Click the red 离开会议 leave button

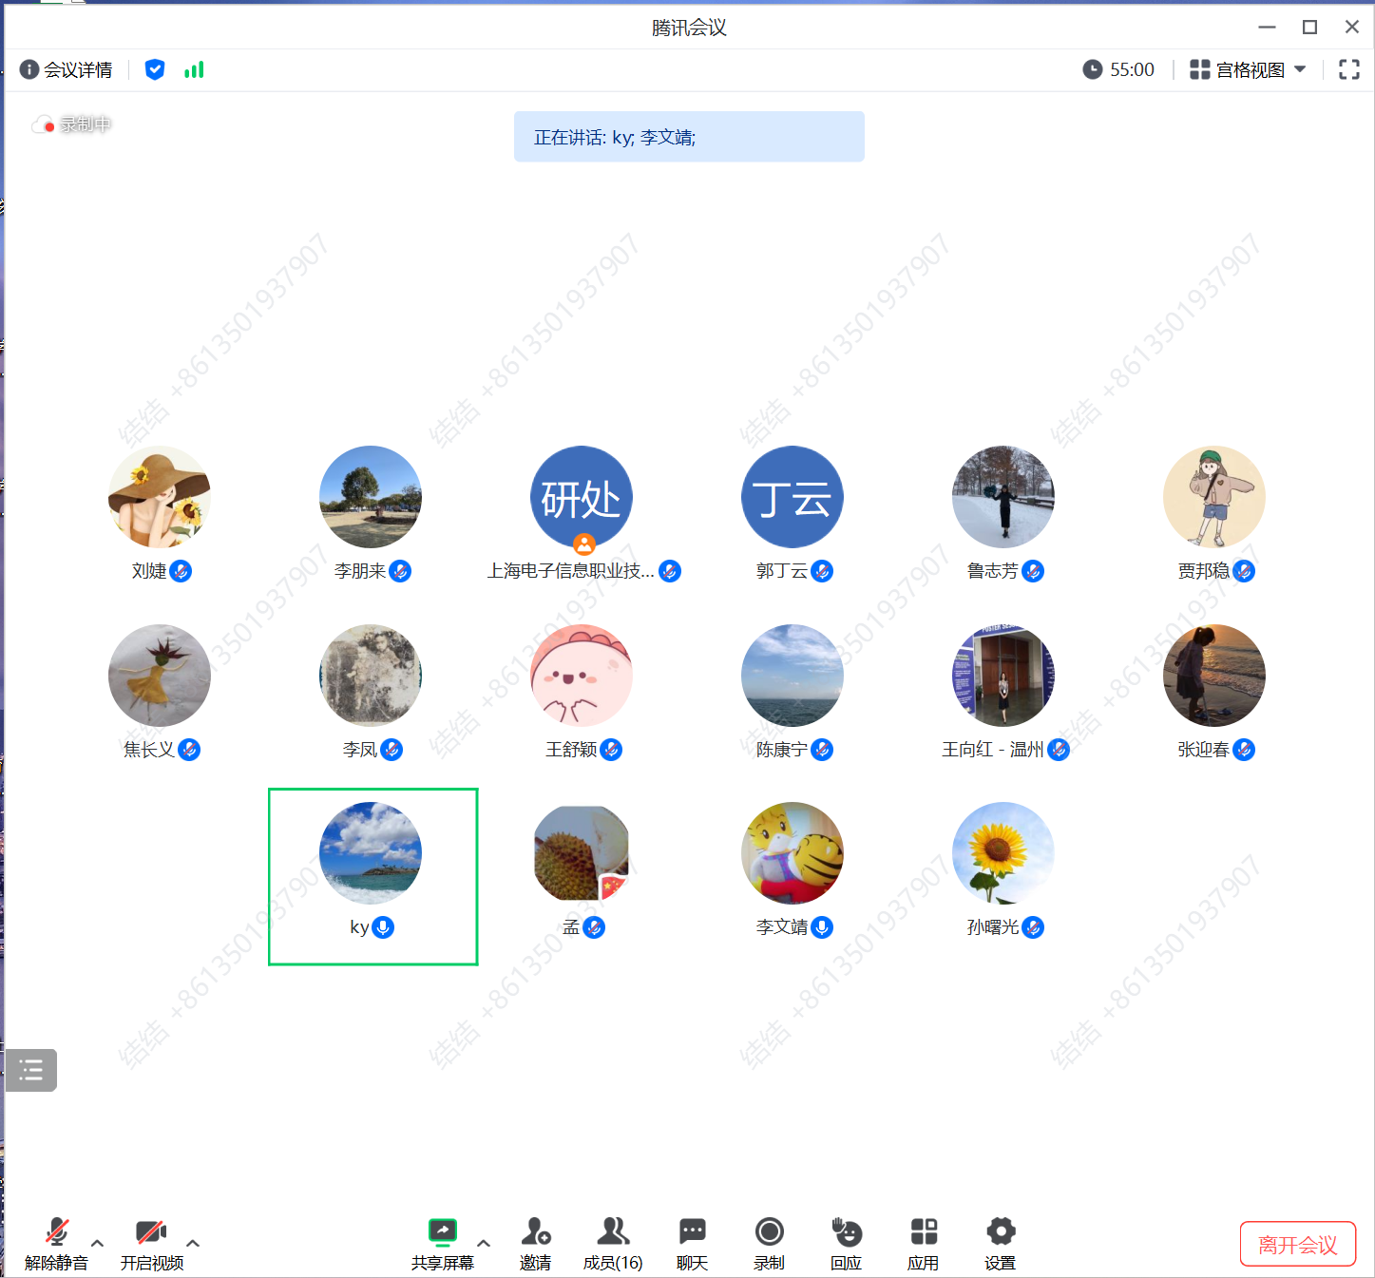click(x=1297, y=1244)
